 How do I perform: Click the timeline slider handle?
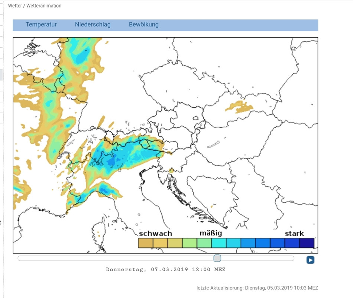(217, 258)
